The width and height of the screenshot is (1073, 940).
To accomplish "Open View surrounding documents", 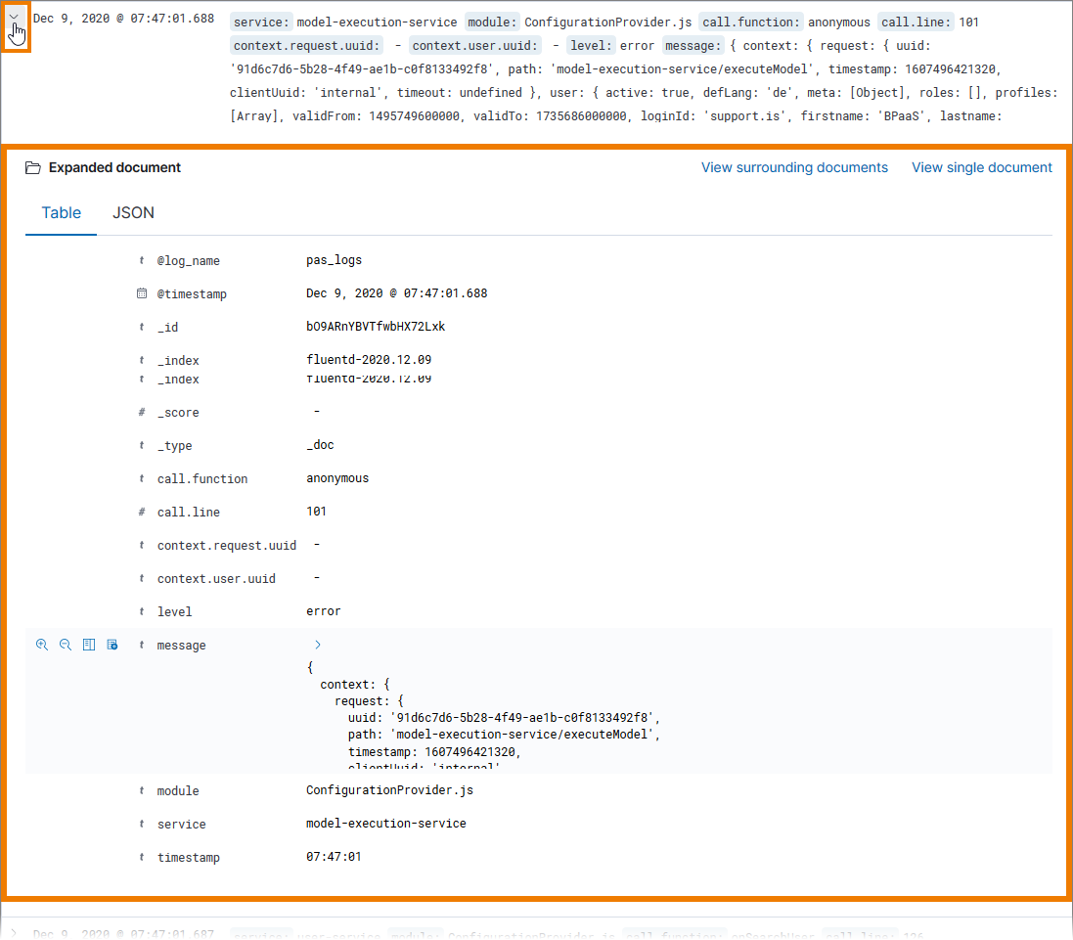I will pos(794,167).
